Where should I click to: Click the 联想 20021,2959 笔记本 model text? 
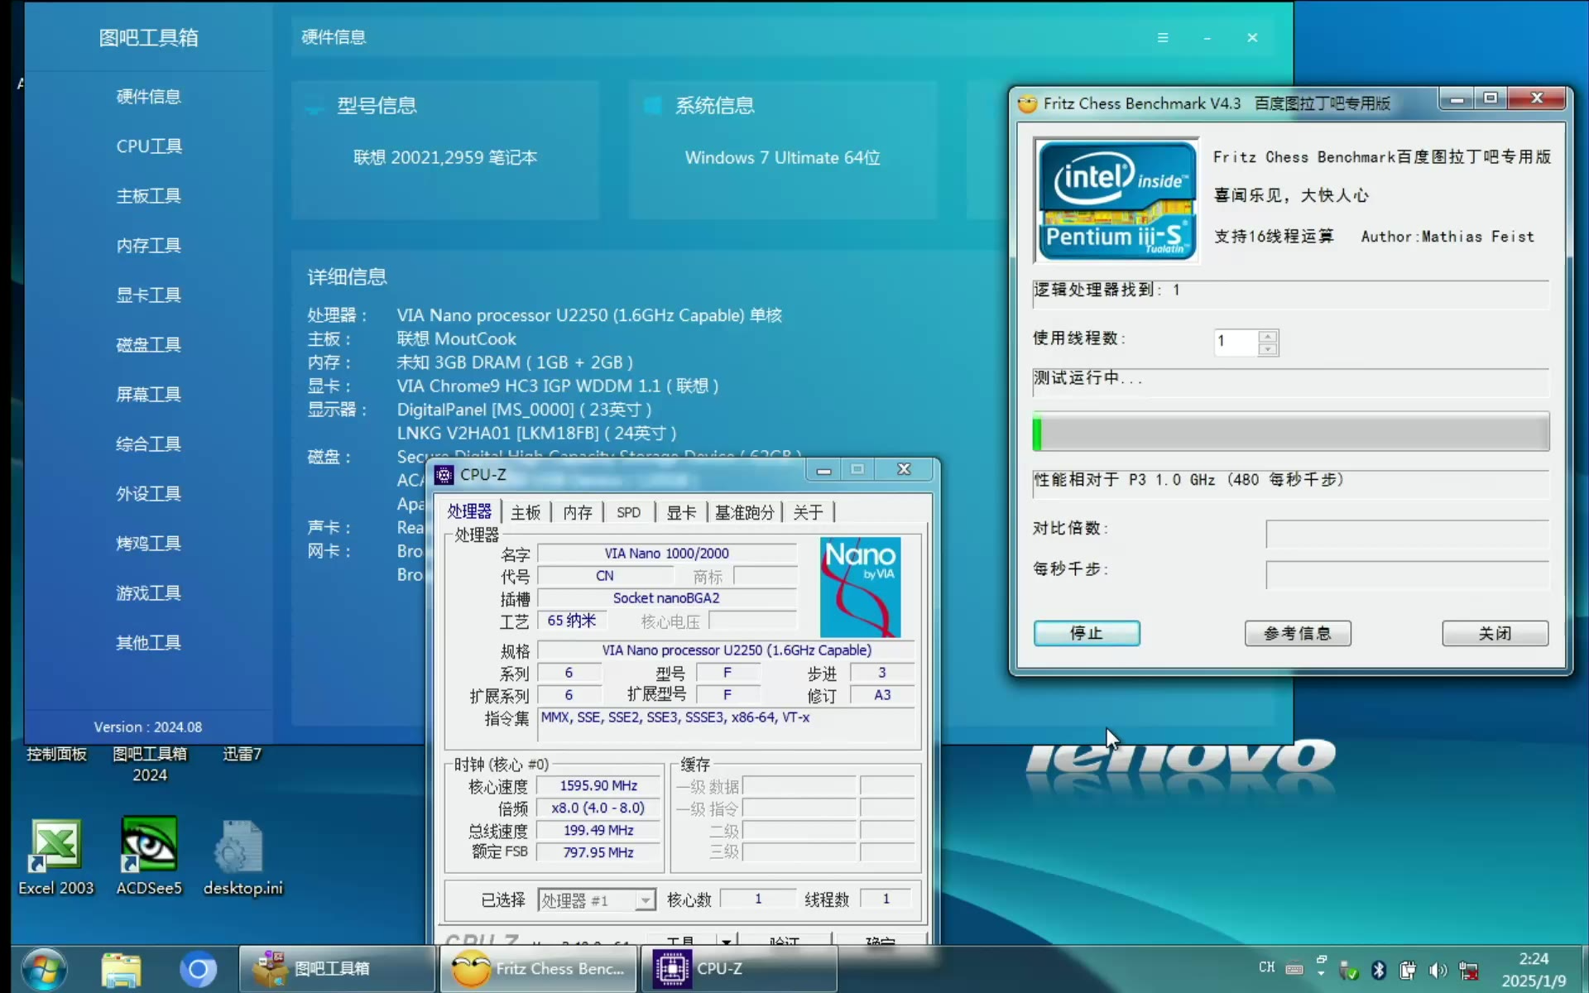pyautogui.click(x=445, y=157)
